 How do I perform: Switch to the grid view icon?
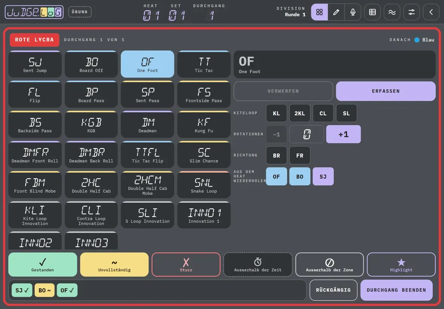(319, 12)
